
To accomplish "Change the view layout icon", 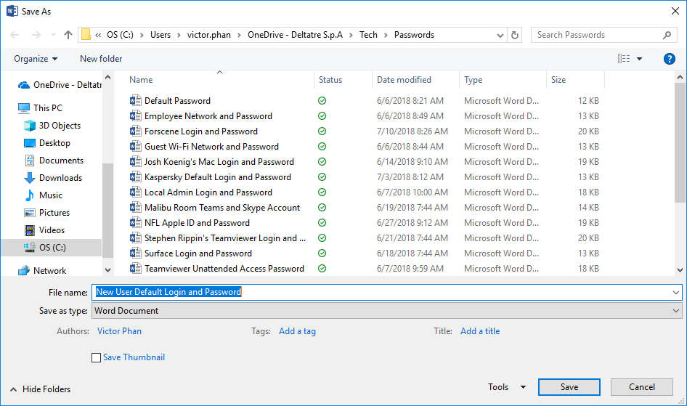I will 624,59.
